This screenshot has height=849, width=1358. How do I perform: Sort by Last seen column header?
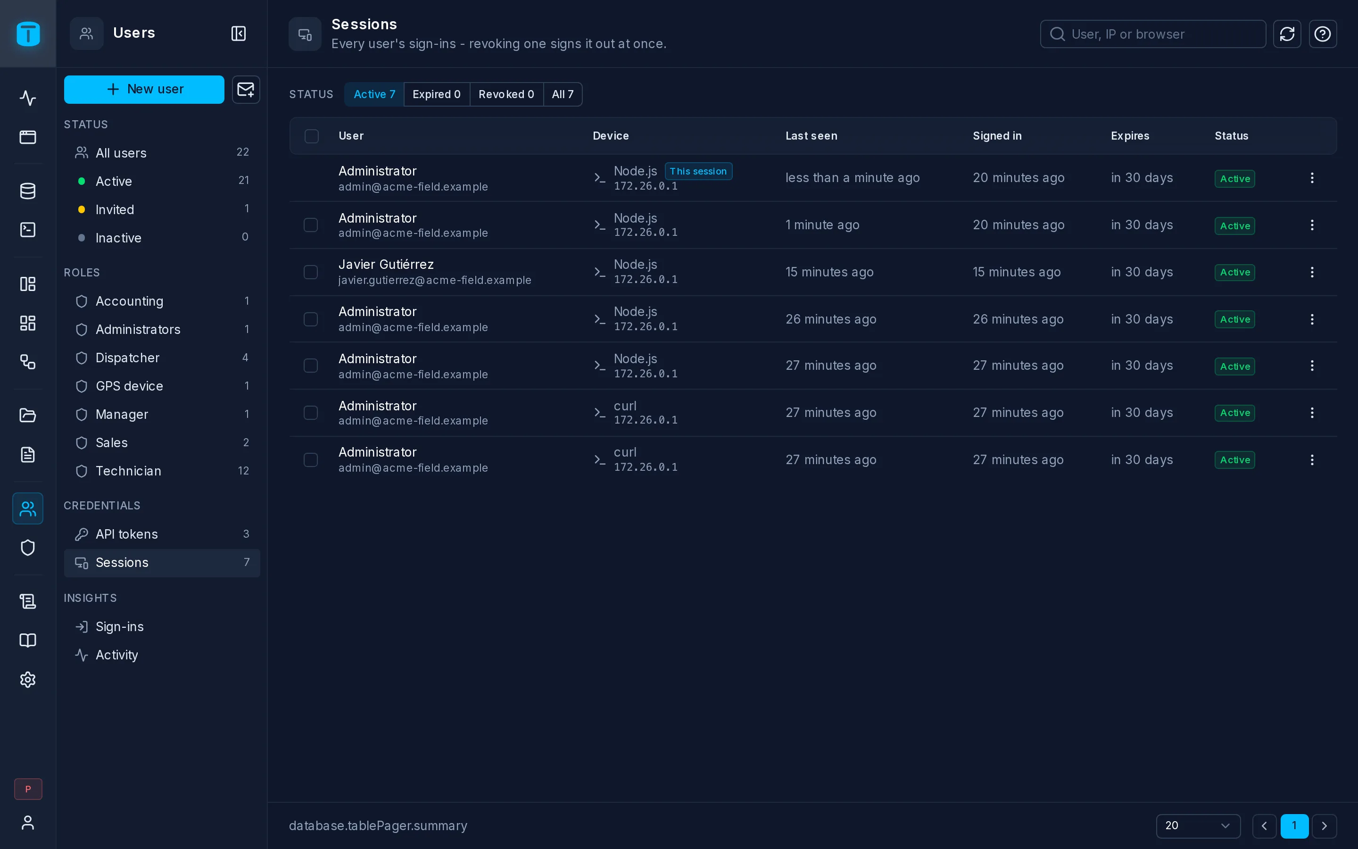[x=811, y=136]
